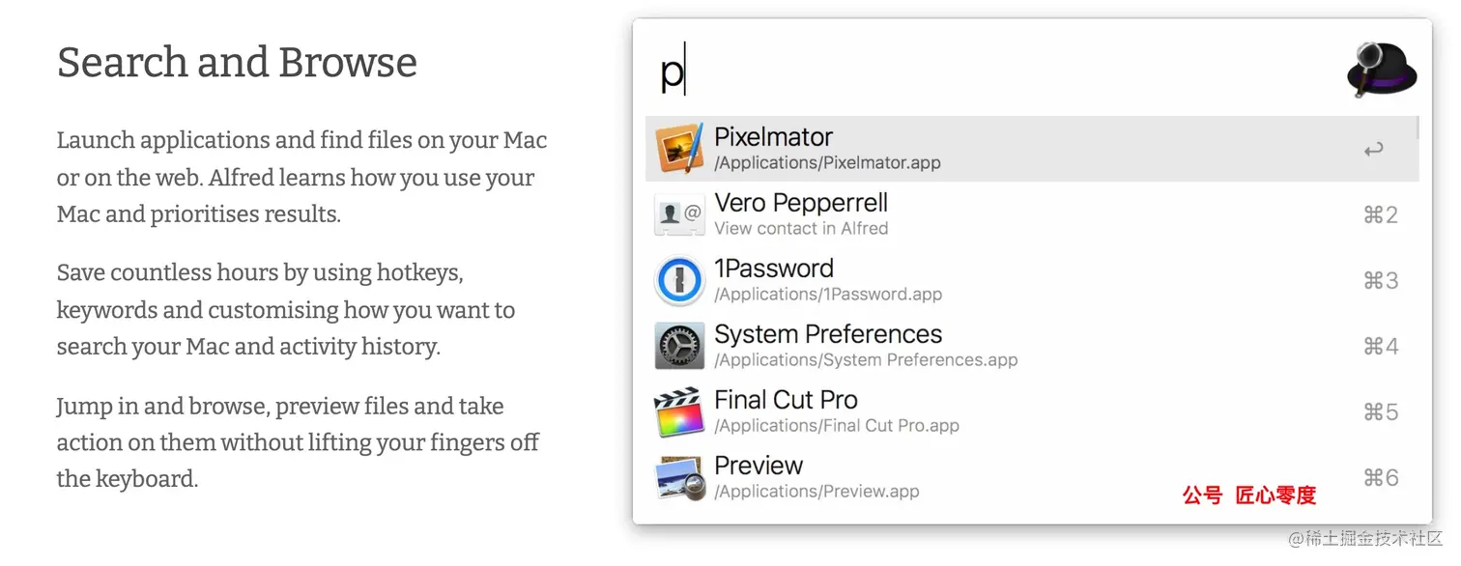Click the Pixelmator app icon
1461x566 pixels.
[x=679, y=149]
